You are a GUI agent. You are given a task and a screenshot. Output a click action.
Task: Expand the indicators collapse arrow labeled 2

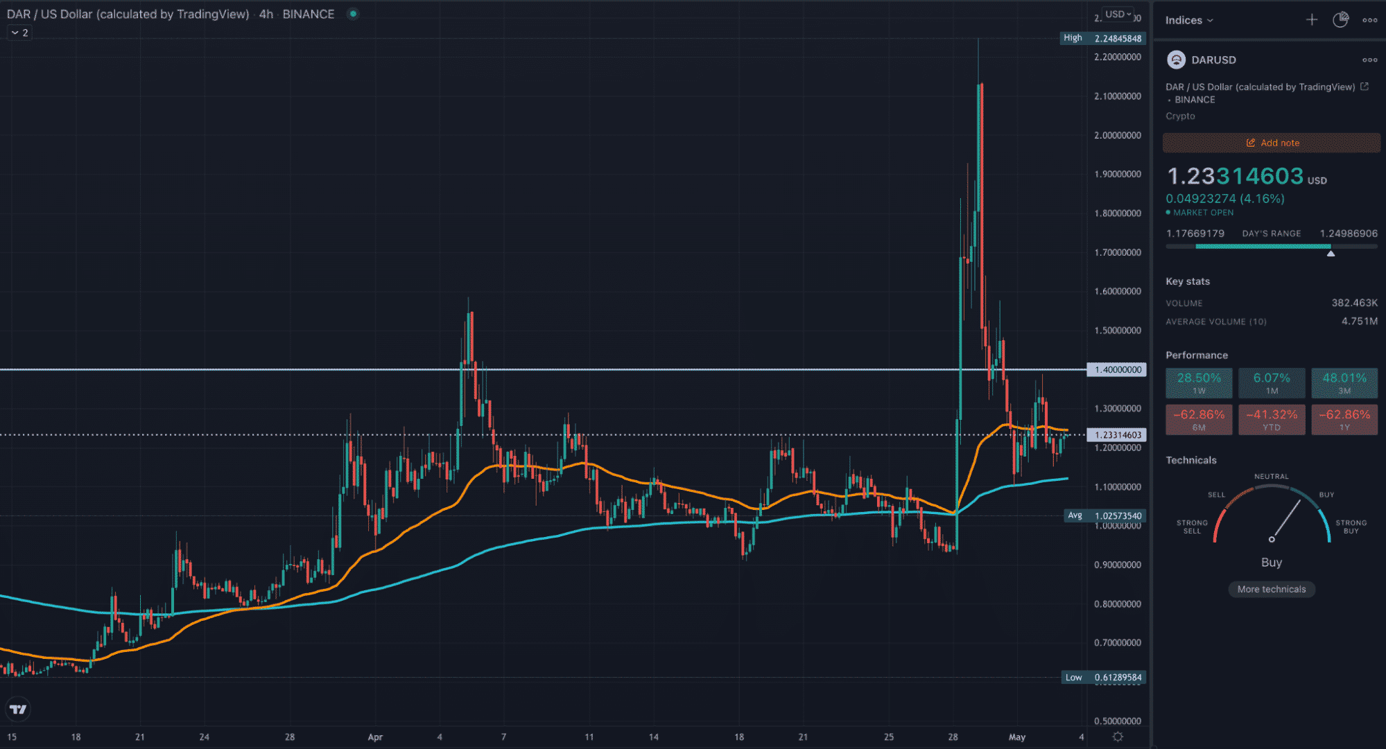(19, 33)
